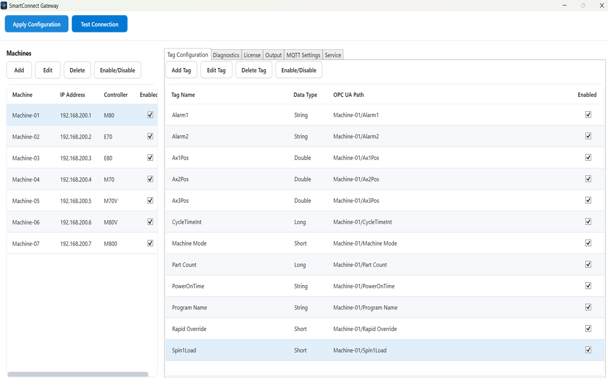The width and height of the screenshot is (608, 380).
Task: Toggle the Enabled checkbox for Machine-06
Action: click(151, 222)
